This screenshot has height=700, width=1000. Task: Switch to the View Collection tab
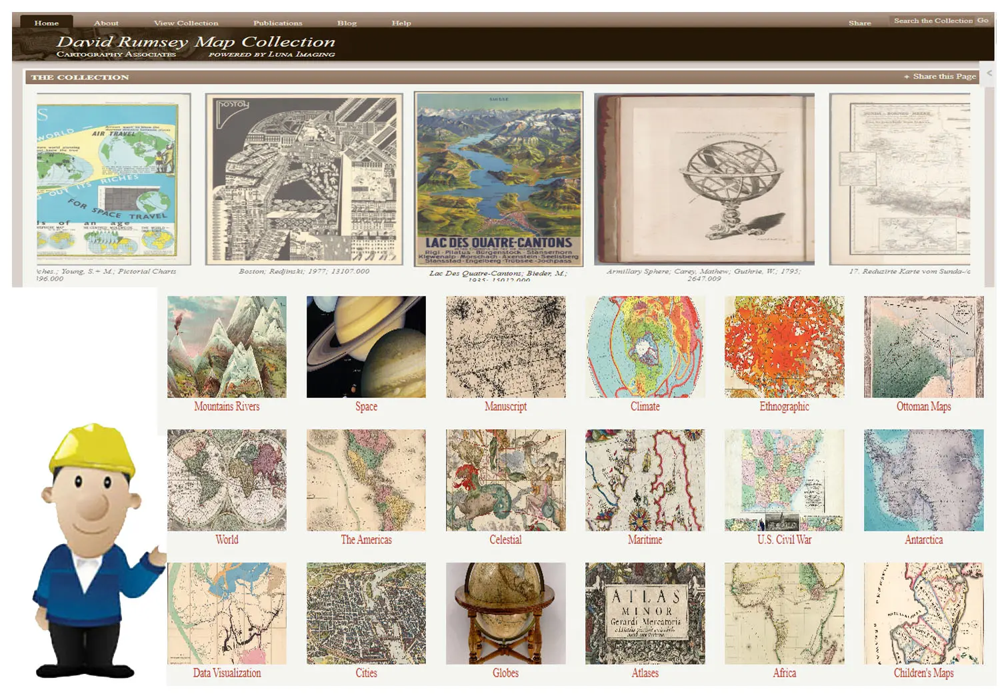point(186,22)
